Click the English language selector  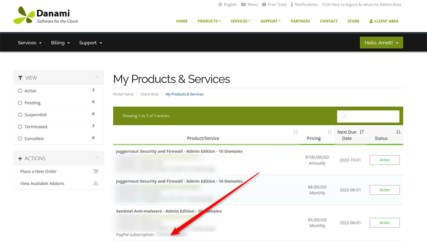coord(230,5)
